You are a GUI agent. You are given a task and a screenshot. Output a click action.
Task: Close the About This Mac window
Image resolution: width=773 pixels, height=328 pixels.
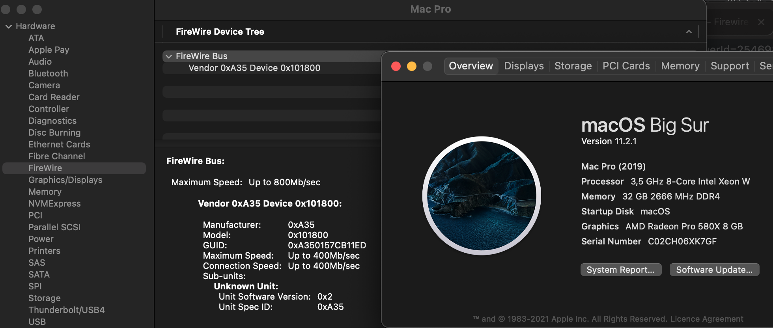coord(396,66)
